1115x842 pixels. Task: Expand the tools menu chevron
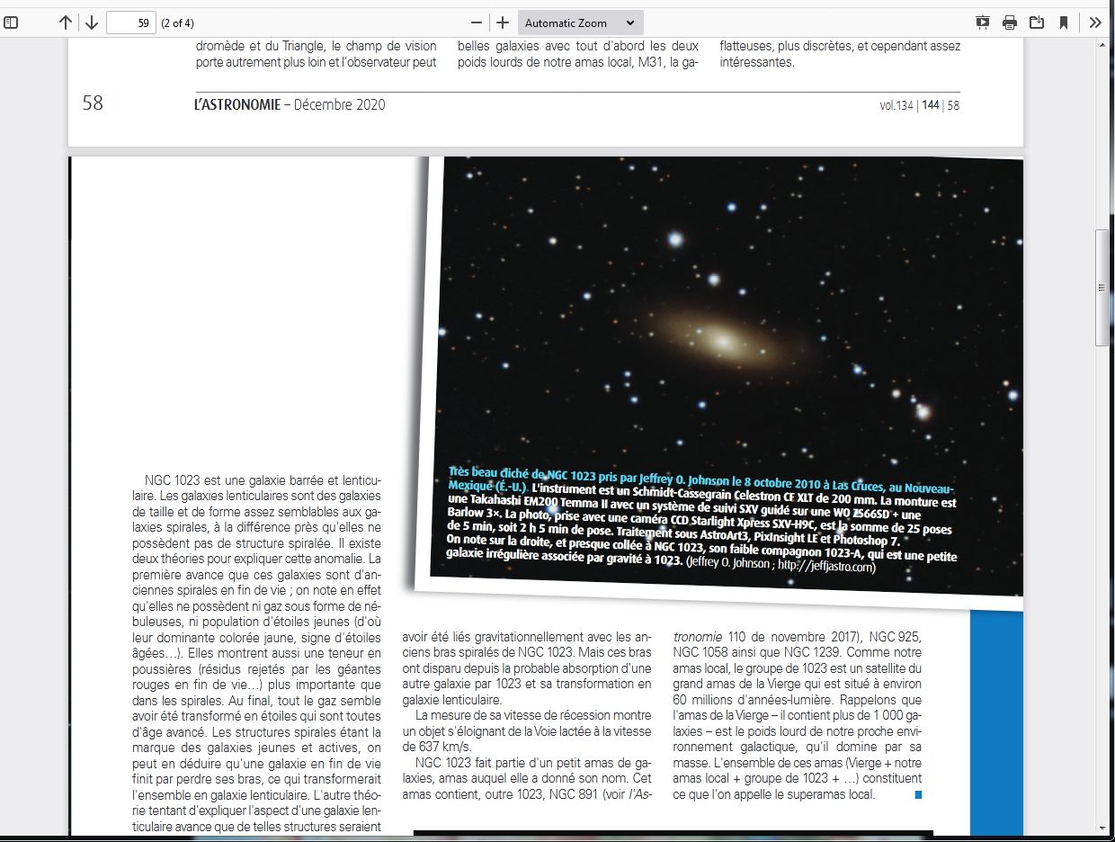pyautogui.click(x=1095, y=22)
